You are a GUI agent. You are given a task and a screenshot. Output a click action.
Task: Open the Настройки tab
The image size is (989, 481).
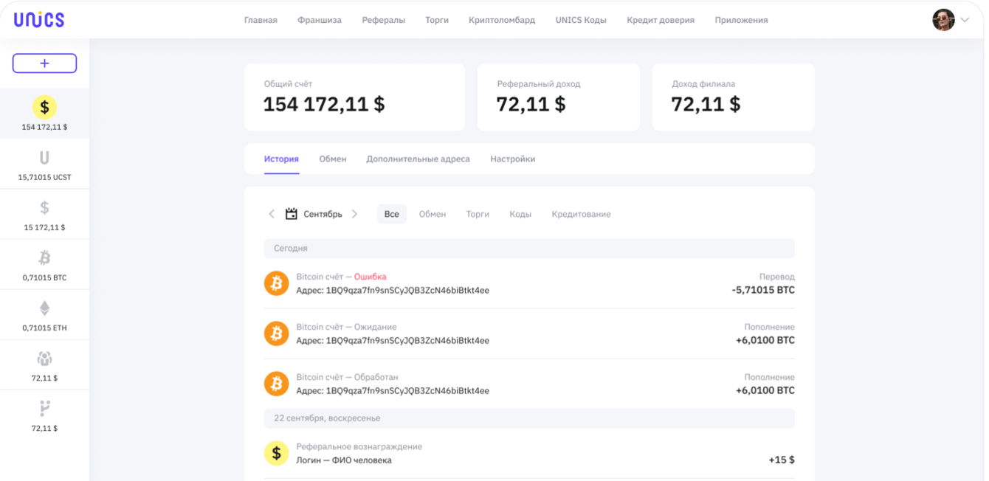[512, 159]
